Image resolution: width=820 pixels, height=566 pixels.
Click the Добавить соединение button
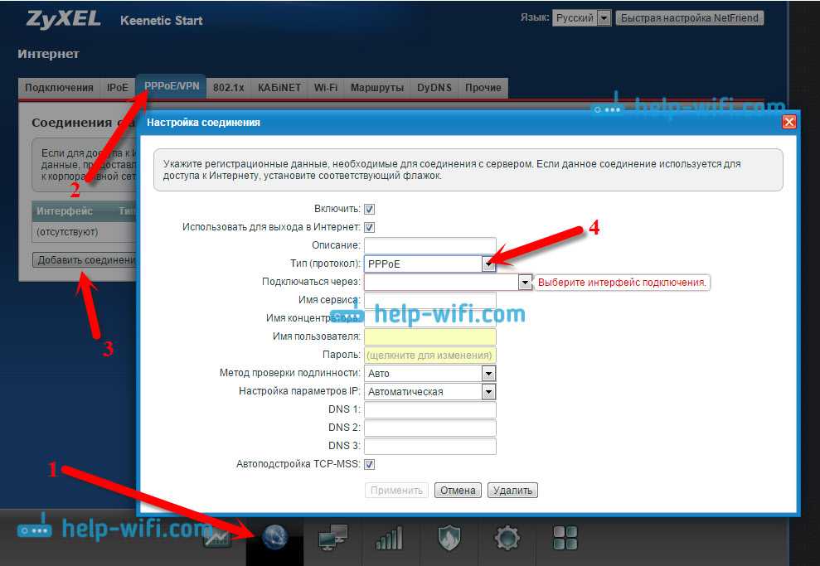tap(85, 259)
